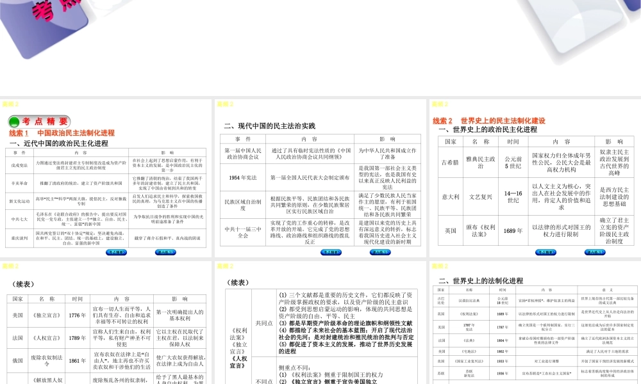
Task: Click the 民族区域自治制度 table cell
Action: 243,205
